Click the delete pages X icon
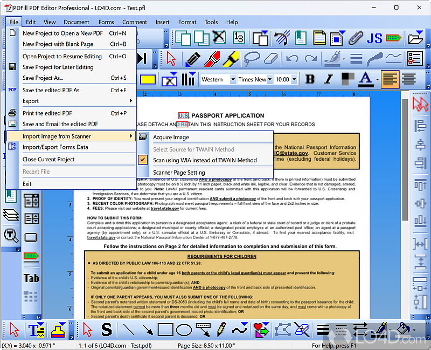Viewport: 431px width, 350px height. pos(219,38)
